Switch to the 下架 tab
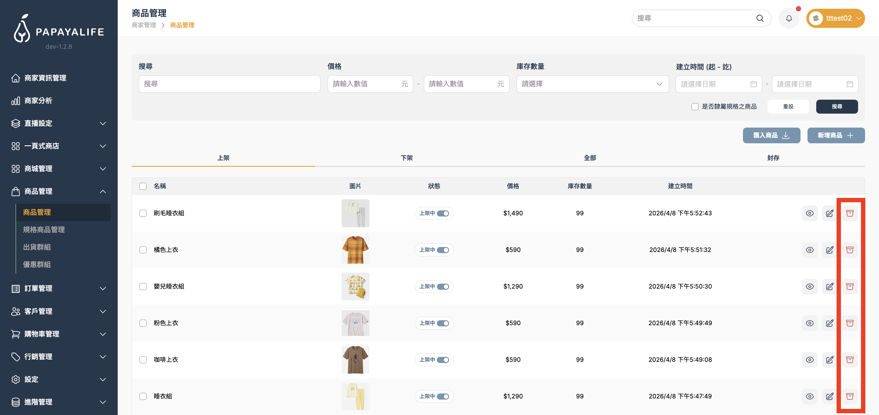Viewport: 879px width, 415px height. [x=406, y=158]
